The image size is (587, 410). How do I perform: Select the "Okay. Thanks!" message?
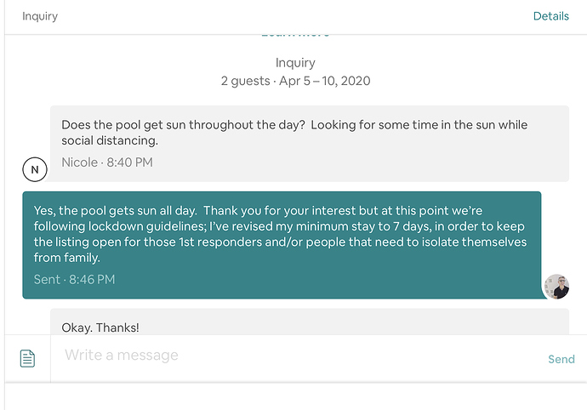coord(100,327)
